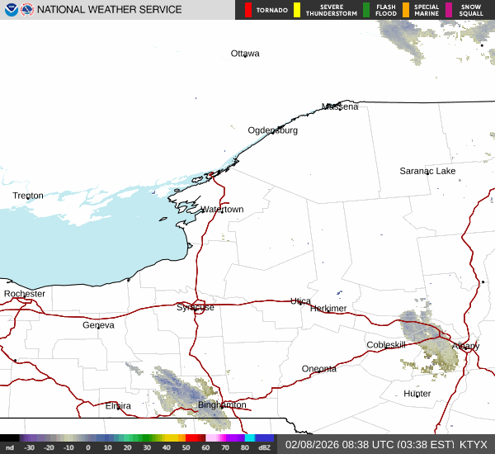This screenshot has height=454, width=495.
Task: Select the Syracuse city label on the map
Action: pyautogui.click(x=196, y=307)
